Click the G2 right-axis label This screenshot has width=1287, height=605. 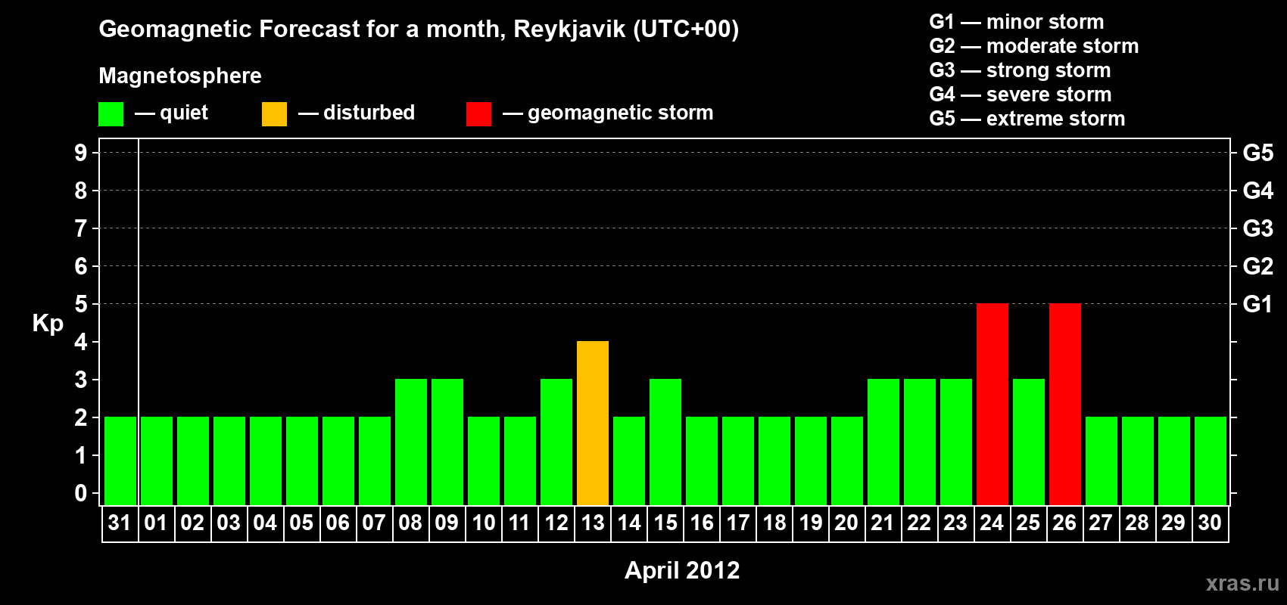tap(1258, 266)
